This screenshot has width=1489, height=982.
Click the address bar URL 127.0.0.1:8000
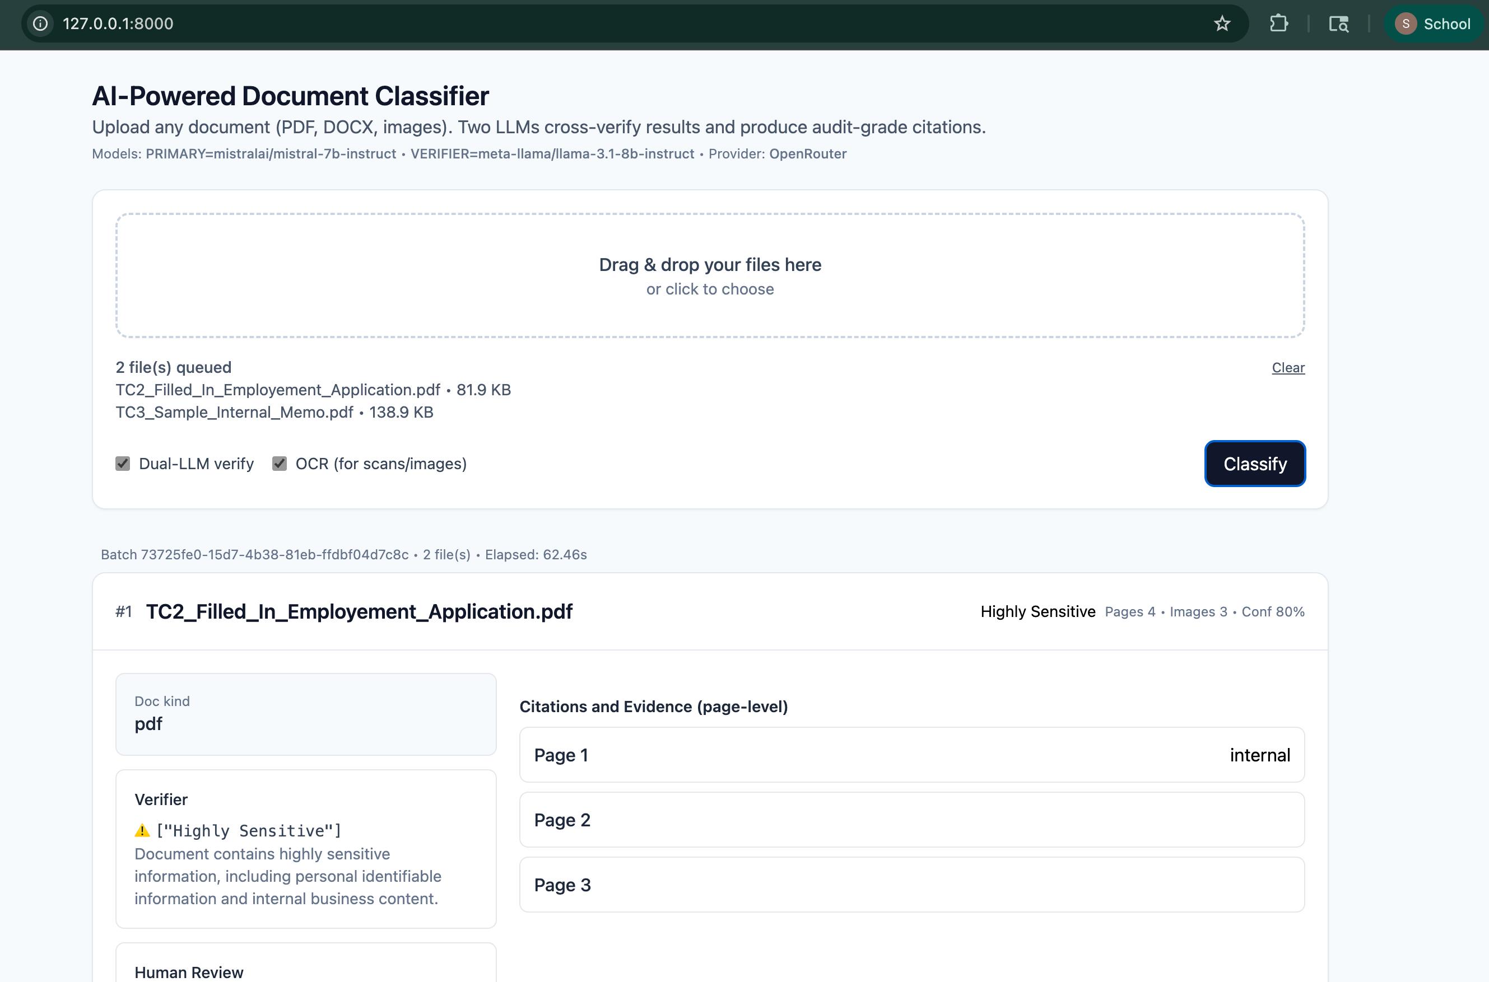(x=118, y=24)
